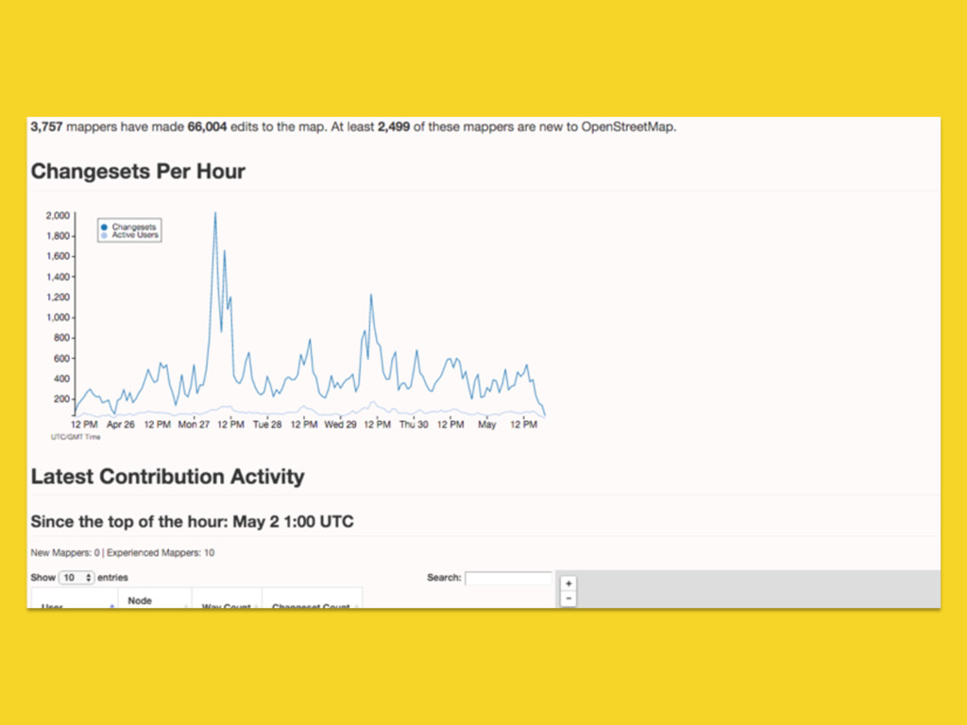This screenshot has height=725, width=967.
Task: Click the Mon 27 axis label
Action: [194, 424]
